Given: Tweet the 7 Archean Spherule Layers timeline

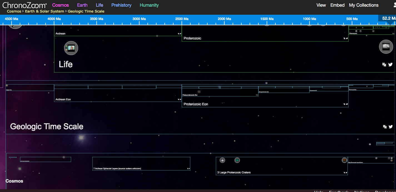Looking at the screenshot, I should (x=189, y=168).
